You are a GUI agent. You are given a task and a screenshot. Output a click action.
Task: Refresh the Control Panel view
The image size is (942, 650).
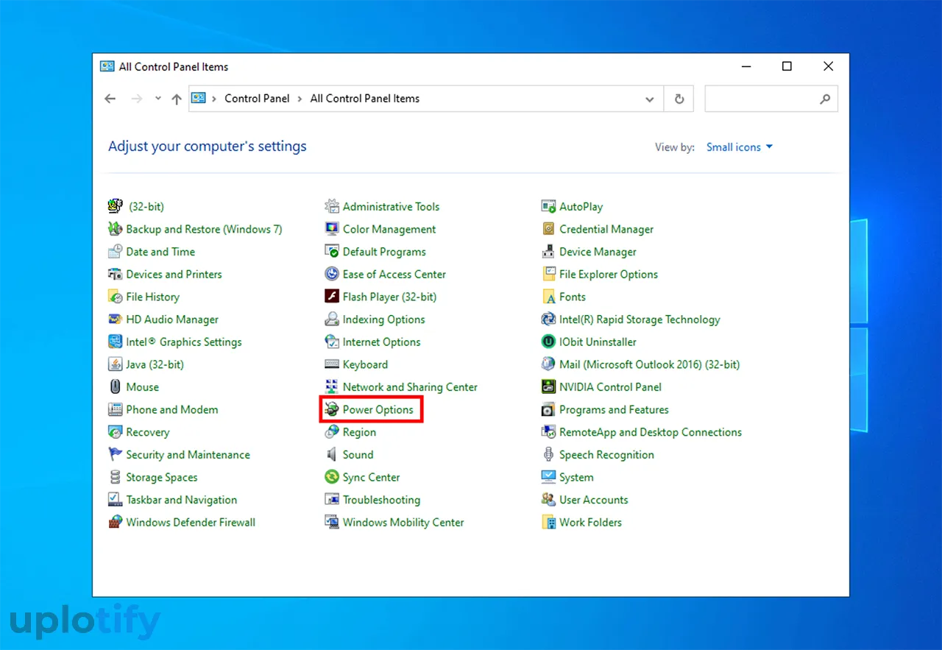(x=679, y=99)
